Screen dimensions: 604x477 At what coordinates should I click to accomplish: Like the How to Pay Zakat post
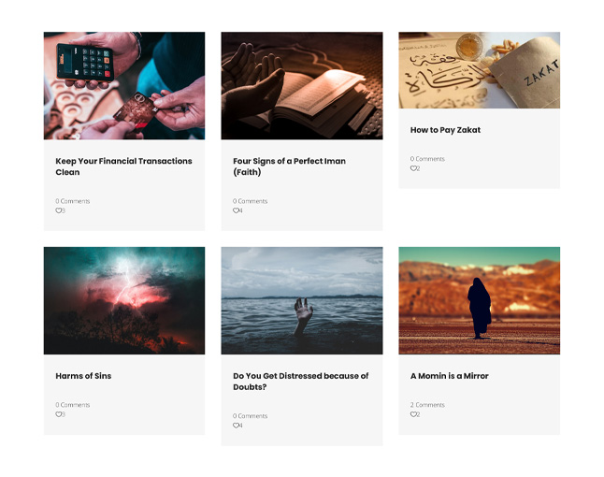(413, 168)
